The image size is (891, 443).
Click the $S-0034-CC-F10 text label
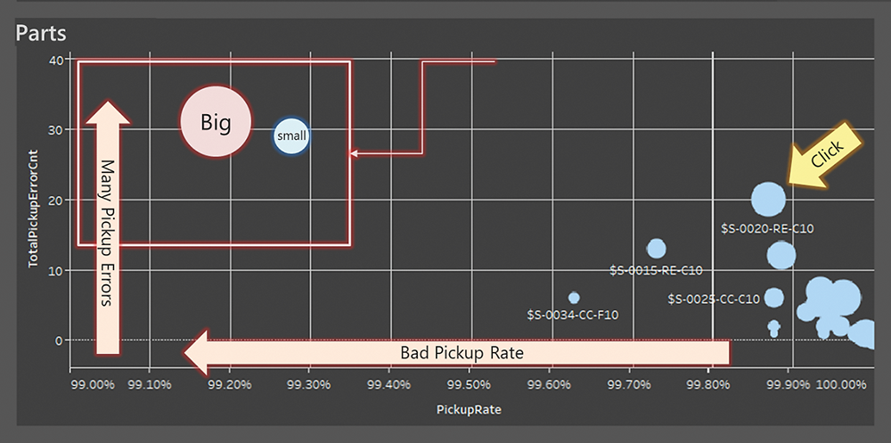point(572,315)
